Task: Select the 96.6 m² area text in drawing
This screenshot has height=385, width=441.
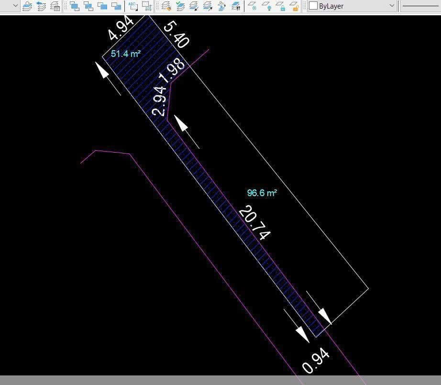Action: (262, 193)
